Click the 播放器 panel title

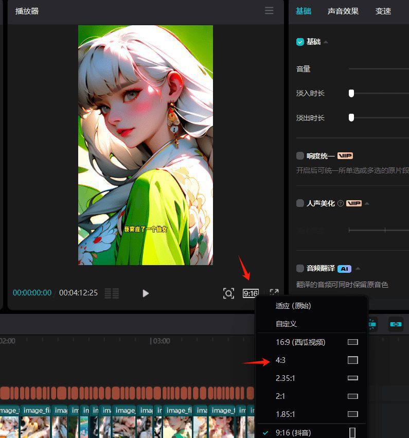(x=27, y=11)
